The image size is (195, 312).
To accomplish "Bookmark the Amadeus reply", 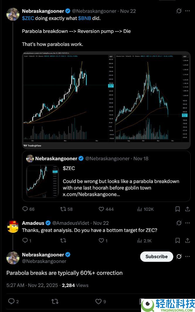I will tap(177, 241).
